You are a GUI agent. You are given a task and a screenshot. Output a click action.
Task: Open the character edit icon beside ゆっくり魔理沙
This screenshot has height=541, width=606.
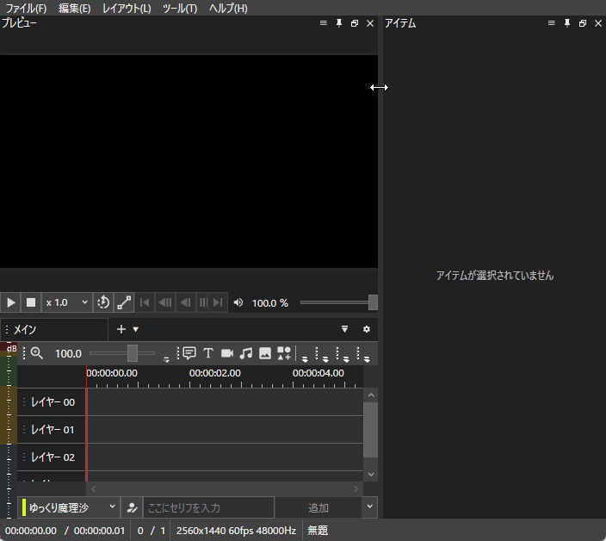(x=132, y=507)
